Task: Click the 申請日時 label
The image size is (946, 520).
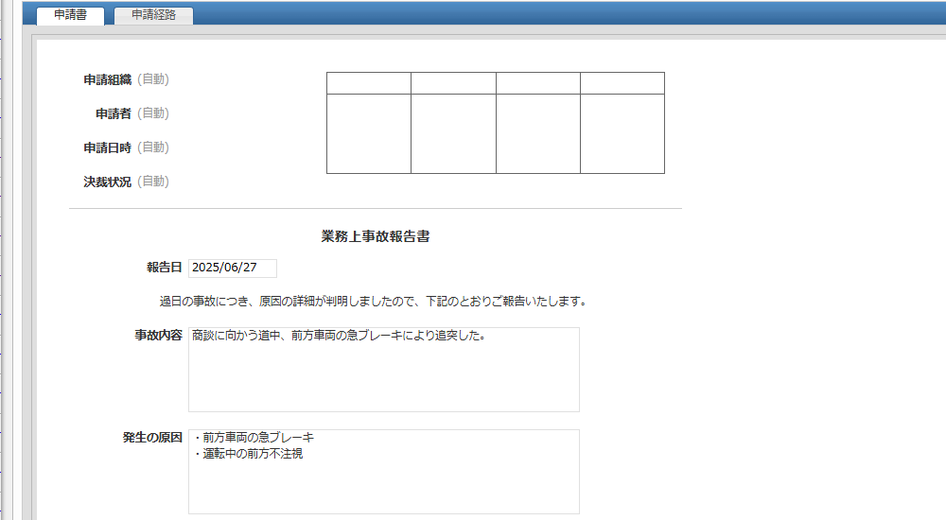Action: point(107,147)
